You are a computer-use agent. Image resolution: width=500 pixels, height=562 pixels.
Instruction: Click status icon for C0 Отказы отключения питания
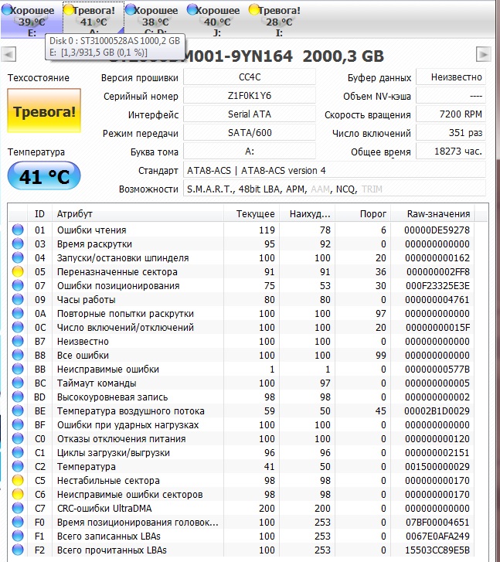pos(18,439)
